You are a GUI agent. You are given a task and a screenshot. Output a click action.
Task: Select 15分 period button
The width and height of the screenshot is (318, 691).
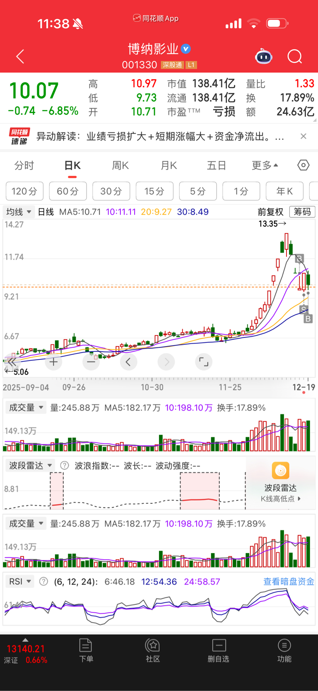coord(154,191)
